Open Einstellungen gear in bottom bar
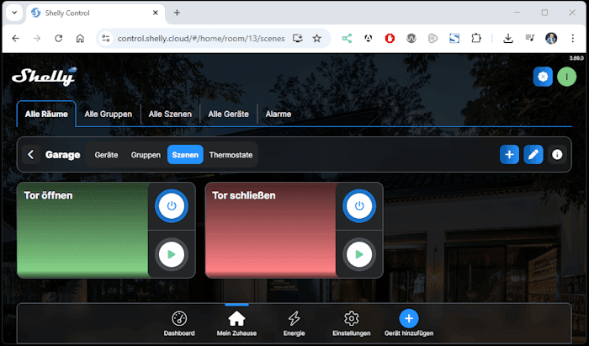The width and height of the screenshot is (589, 346). tap(352, 323)
